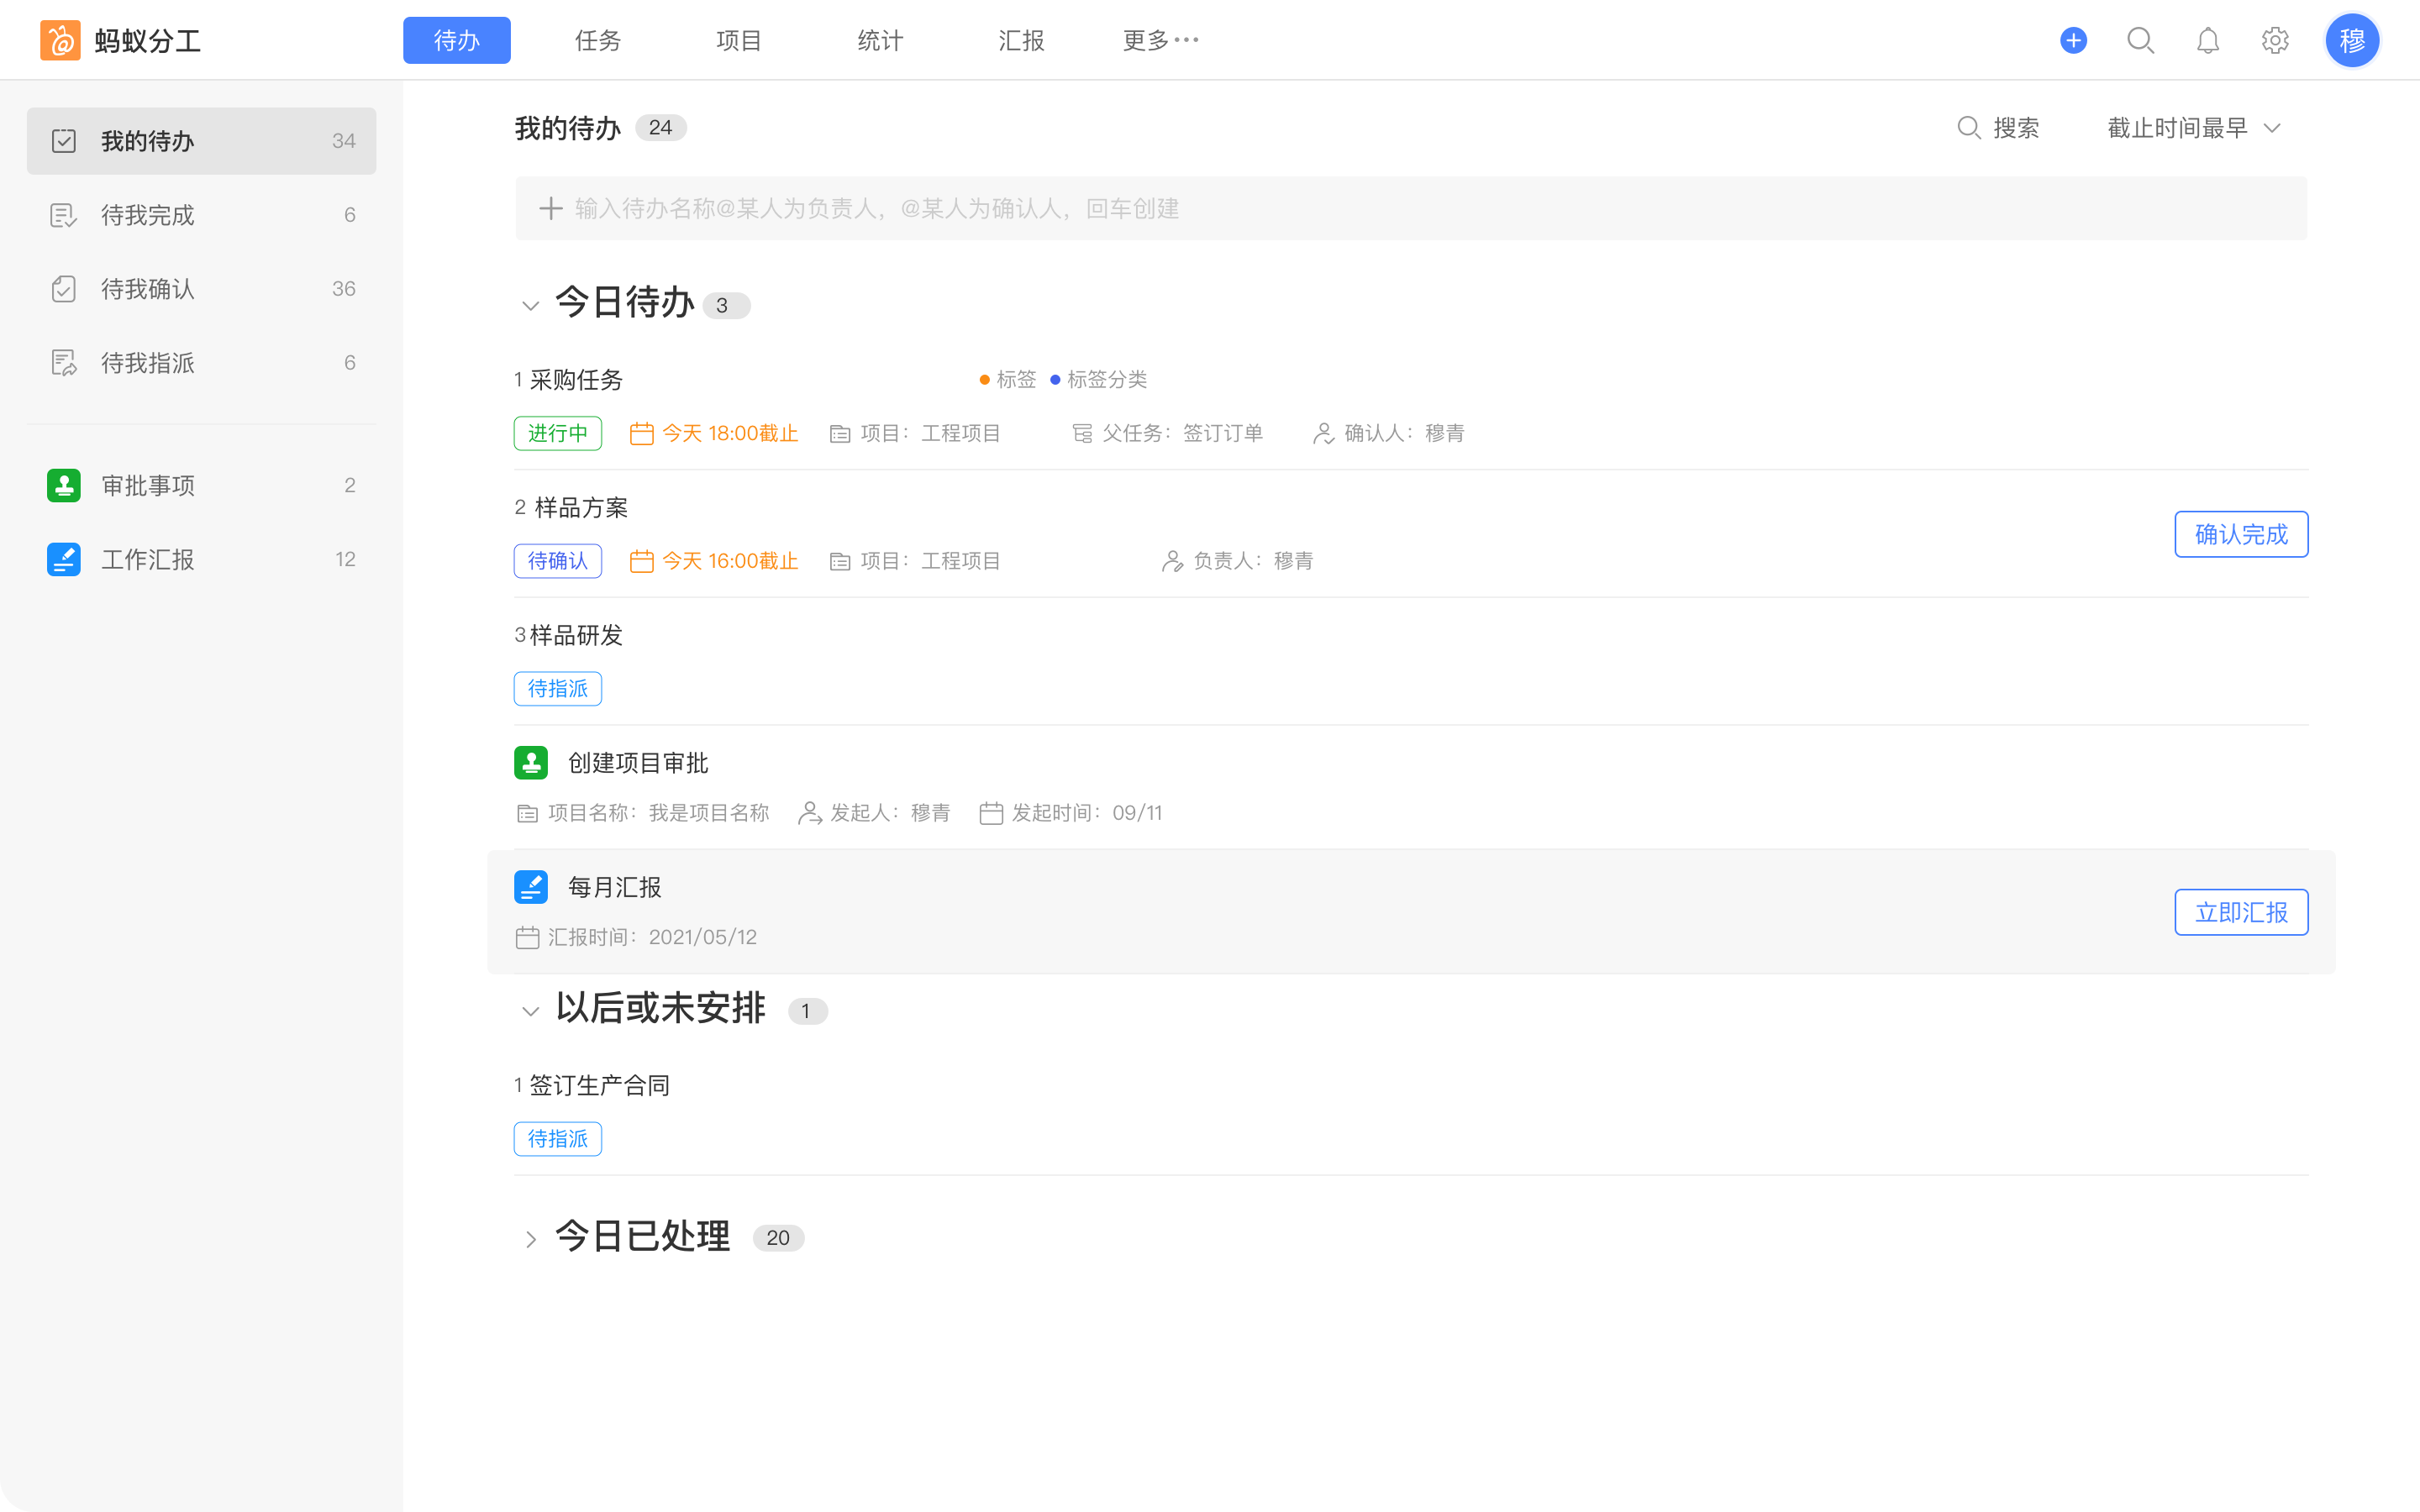The width and height of the screenshot is (2420, 1512).
Task: Open 更多 menu in top navigation
Action: [x=1160, y=40]
